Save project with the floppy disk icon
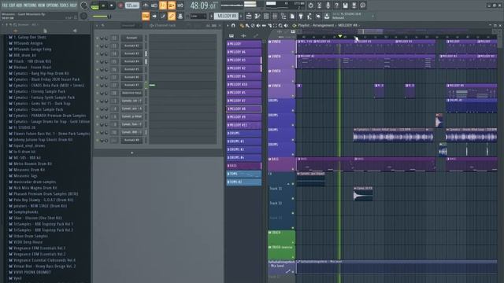This screenshot has width=504, height=283. 345,6
